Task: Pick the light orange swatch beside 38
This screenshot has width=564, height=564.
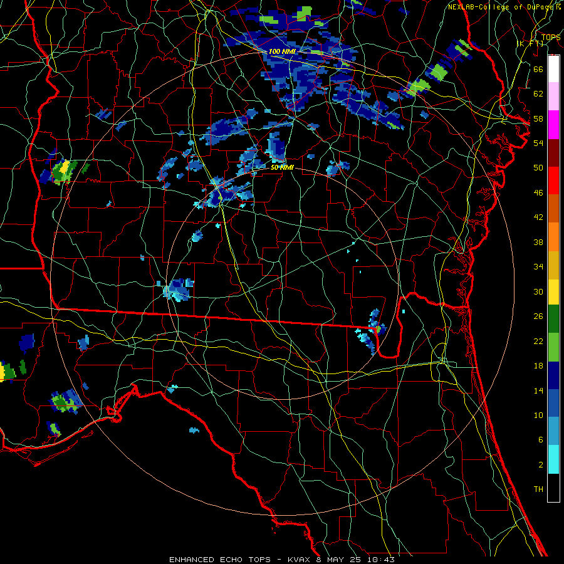Action: [553, 237]
